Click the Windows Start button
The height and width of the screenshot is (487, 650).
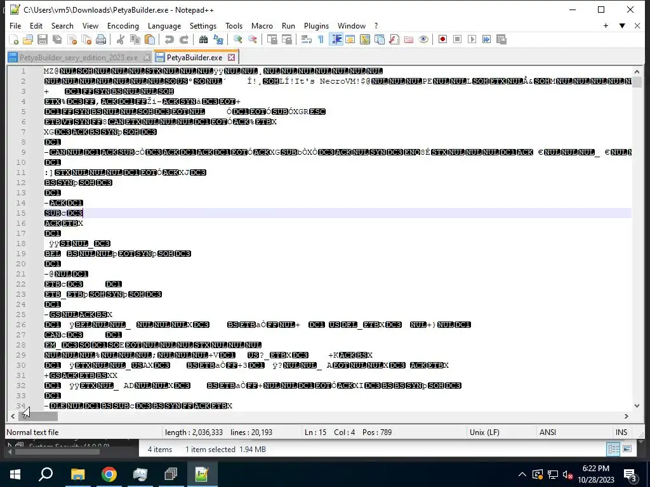click(x=15, y=474)
